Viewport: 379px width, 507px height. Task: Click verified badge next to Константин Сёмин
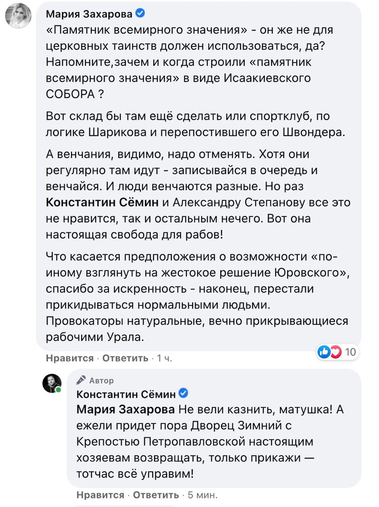tap(184, 393)
